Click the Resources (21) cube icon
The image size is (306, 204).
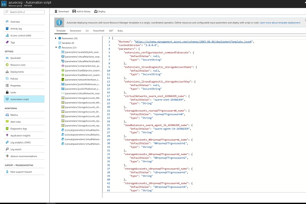(60, 47)
